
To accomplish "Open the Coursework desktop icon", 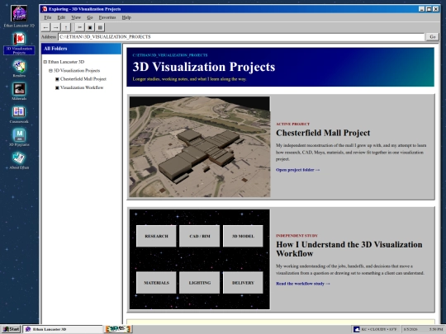I will [x=19, y=114].
